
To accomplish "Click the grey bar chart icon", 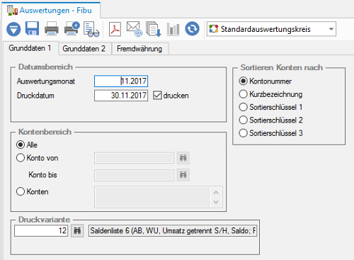I will coord(173,29).
